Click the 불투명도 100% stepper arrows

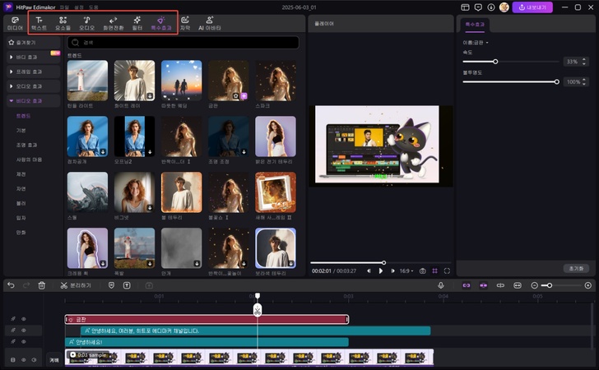pos(583,81)
